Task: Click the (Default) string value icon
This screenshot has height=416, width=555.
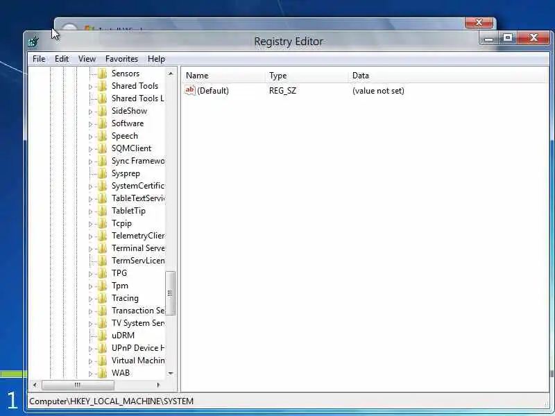Action: coord(189,91)
